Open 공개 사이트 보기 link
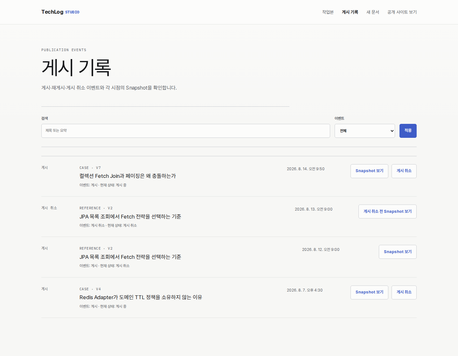 click(402, 12)
